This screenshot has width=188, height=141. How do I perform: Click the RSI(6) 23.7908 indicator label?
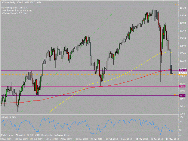click(9, 118)
